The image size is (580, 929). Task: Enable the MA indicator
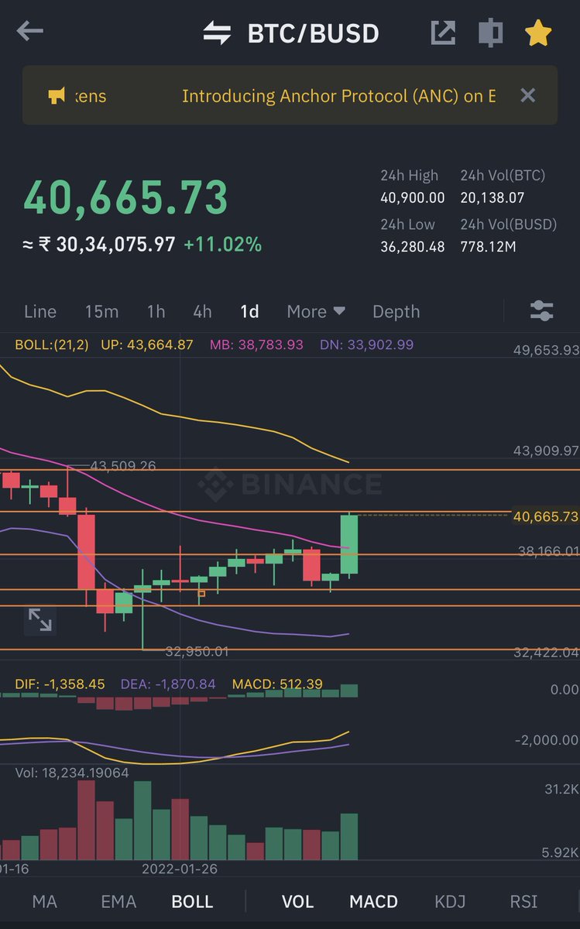coord(44,901)
